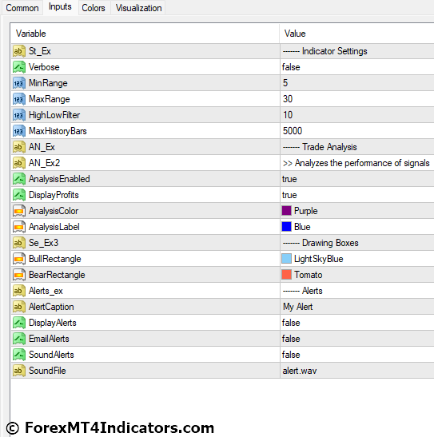
Task: Select the MinRange value 5
Action: click(x=285, y=83)
